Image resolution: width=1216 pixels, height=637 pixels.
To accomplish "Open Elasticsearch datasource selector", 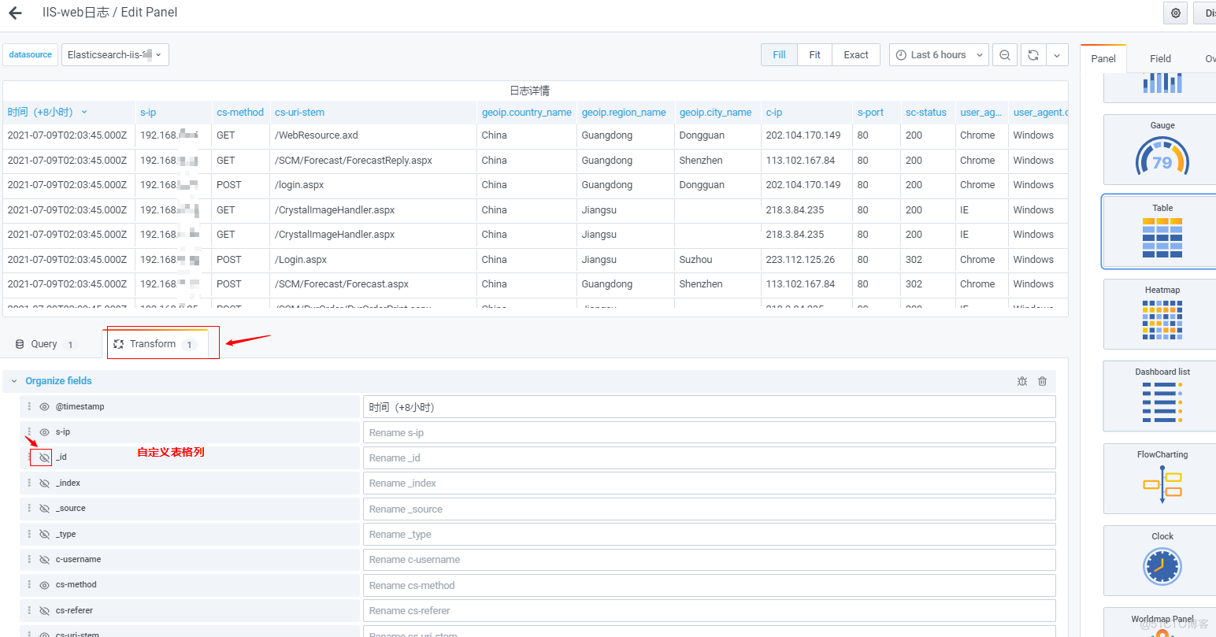I will 115,55.
